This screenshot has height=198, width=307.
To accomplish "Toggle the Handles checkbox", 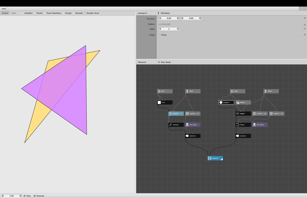I will point(23,13).
